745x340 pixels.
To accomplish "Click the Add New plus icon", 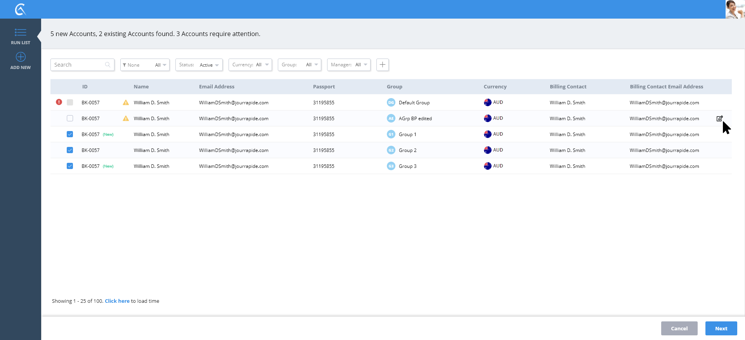I will [21, 57].
